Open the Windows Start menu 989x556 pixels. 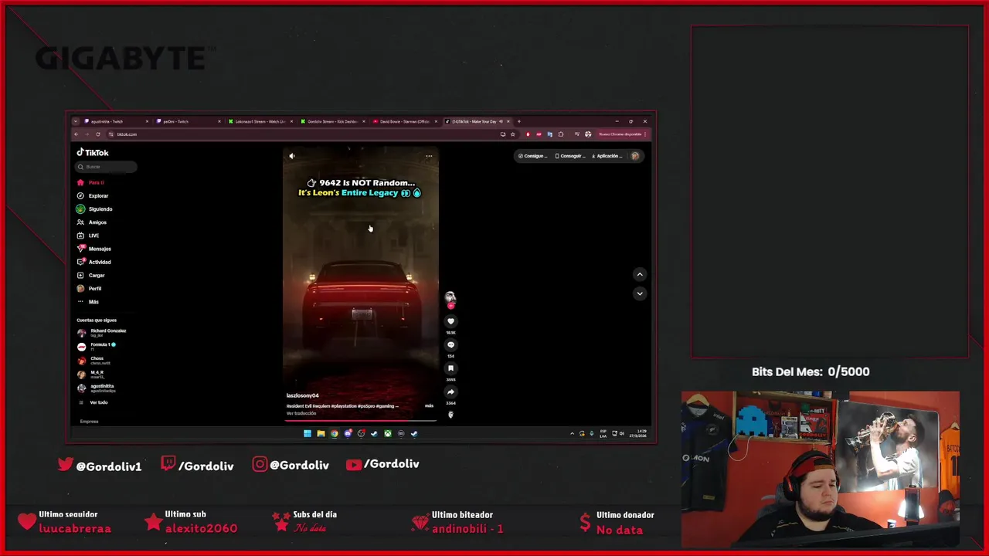(308, 434)
